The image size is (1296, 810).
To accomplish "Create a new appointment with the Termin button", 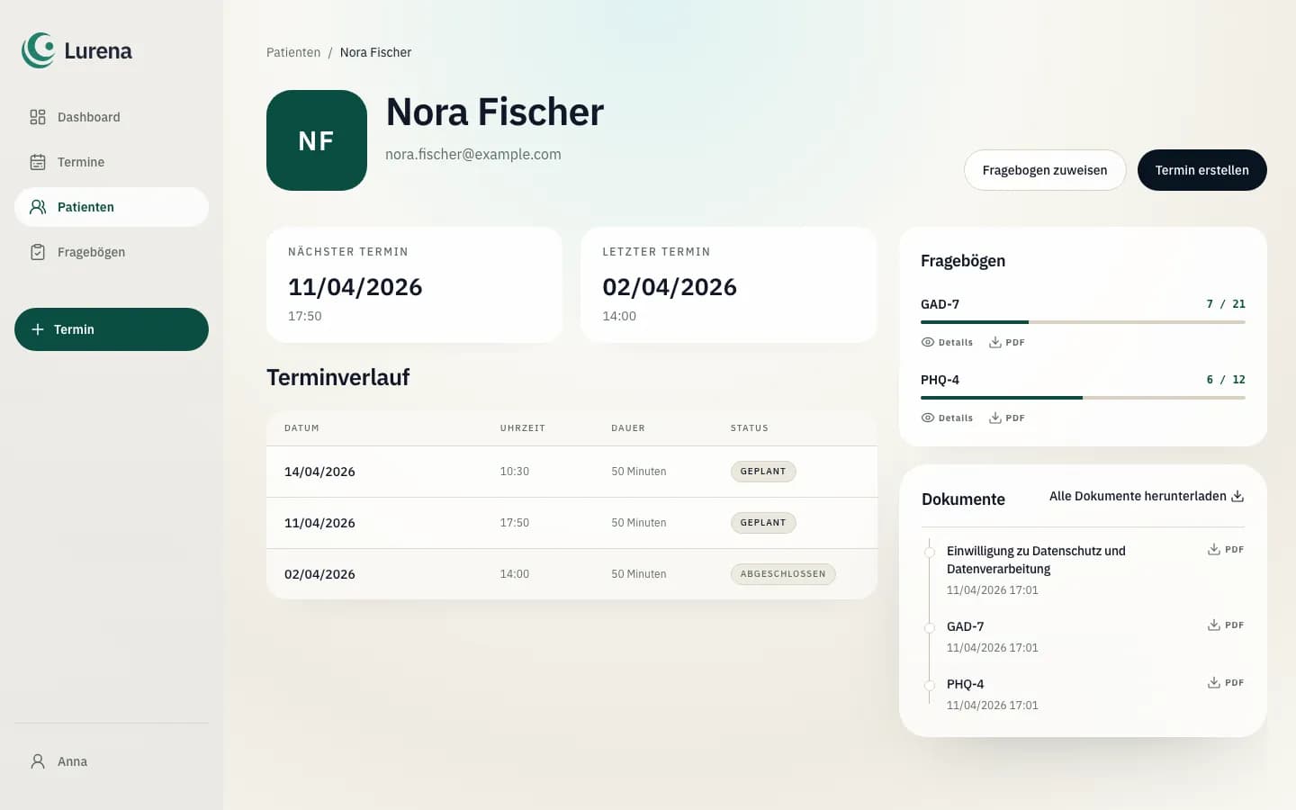I will [112, 329].
